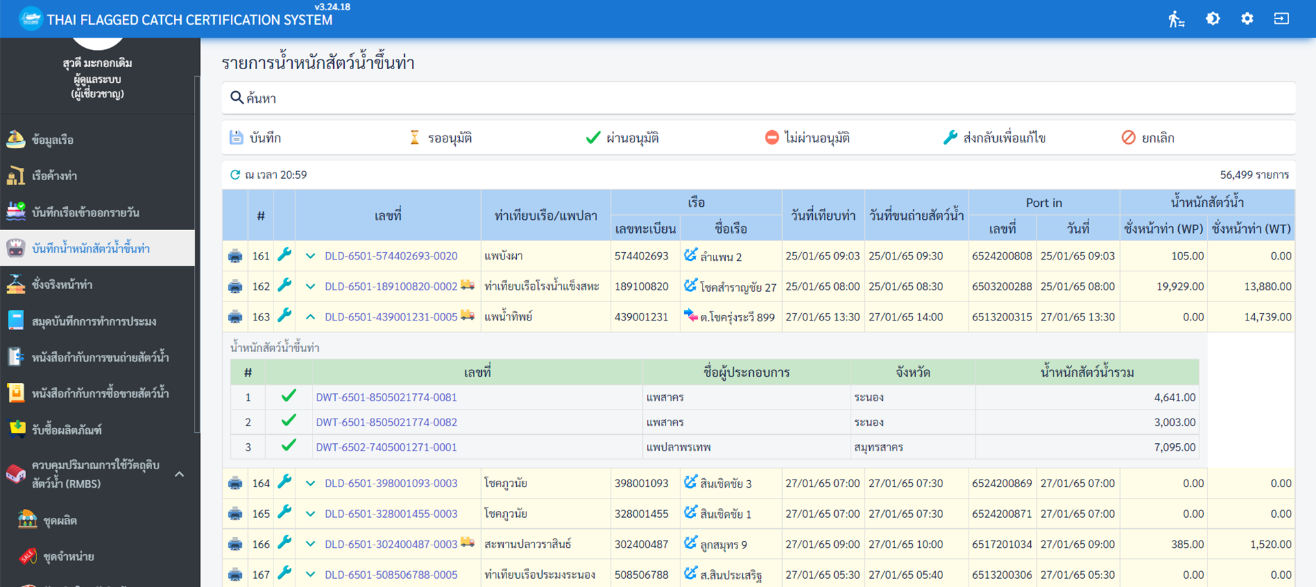Viewport: 1316px width, 587px height.
Task: Click truck icon after DLD-6501-189100820-0002
Action: tap(467, 285)
